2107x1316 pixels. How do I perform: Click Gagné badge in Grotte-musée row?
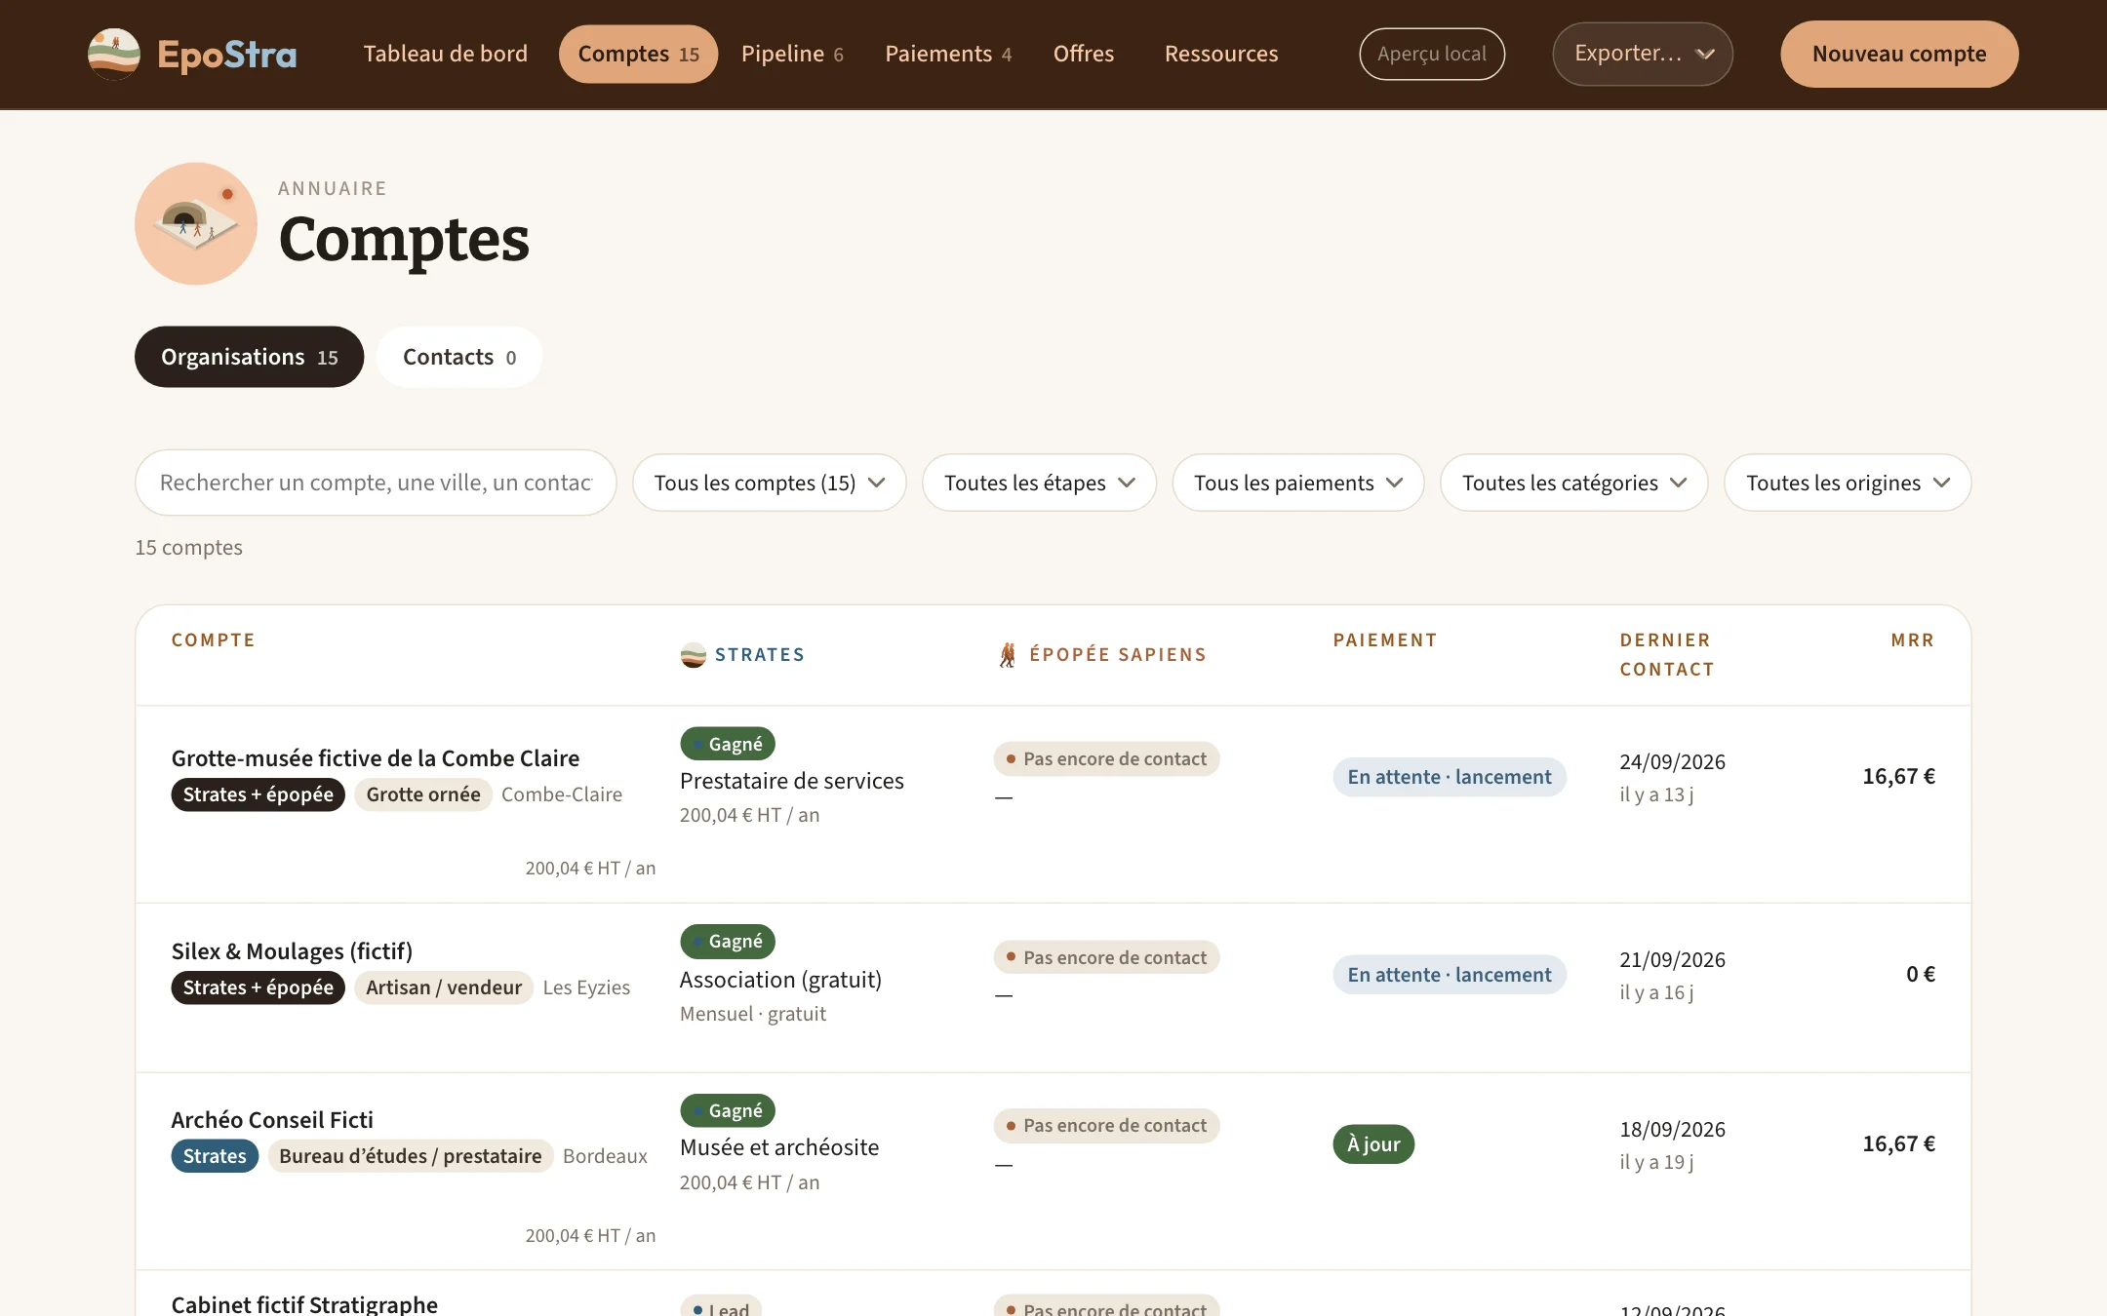click(728, 744)
